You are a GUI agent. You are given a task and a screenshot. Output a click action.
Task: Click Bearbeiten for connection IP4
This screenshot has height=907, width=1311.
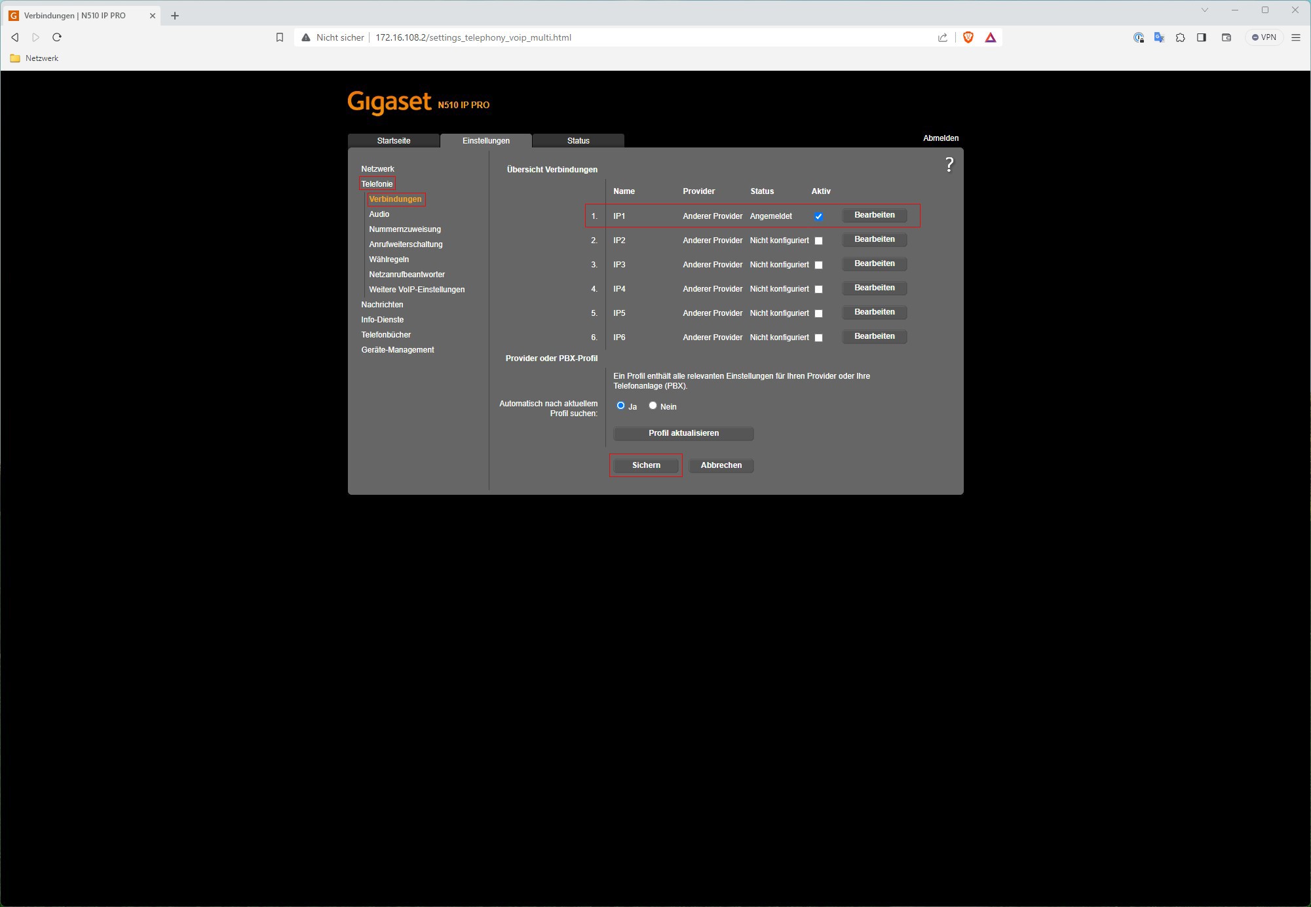874,288
